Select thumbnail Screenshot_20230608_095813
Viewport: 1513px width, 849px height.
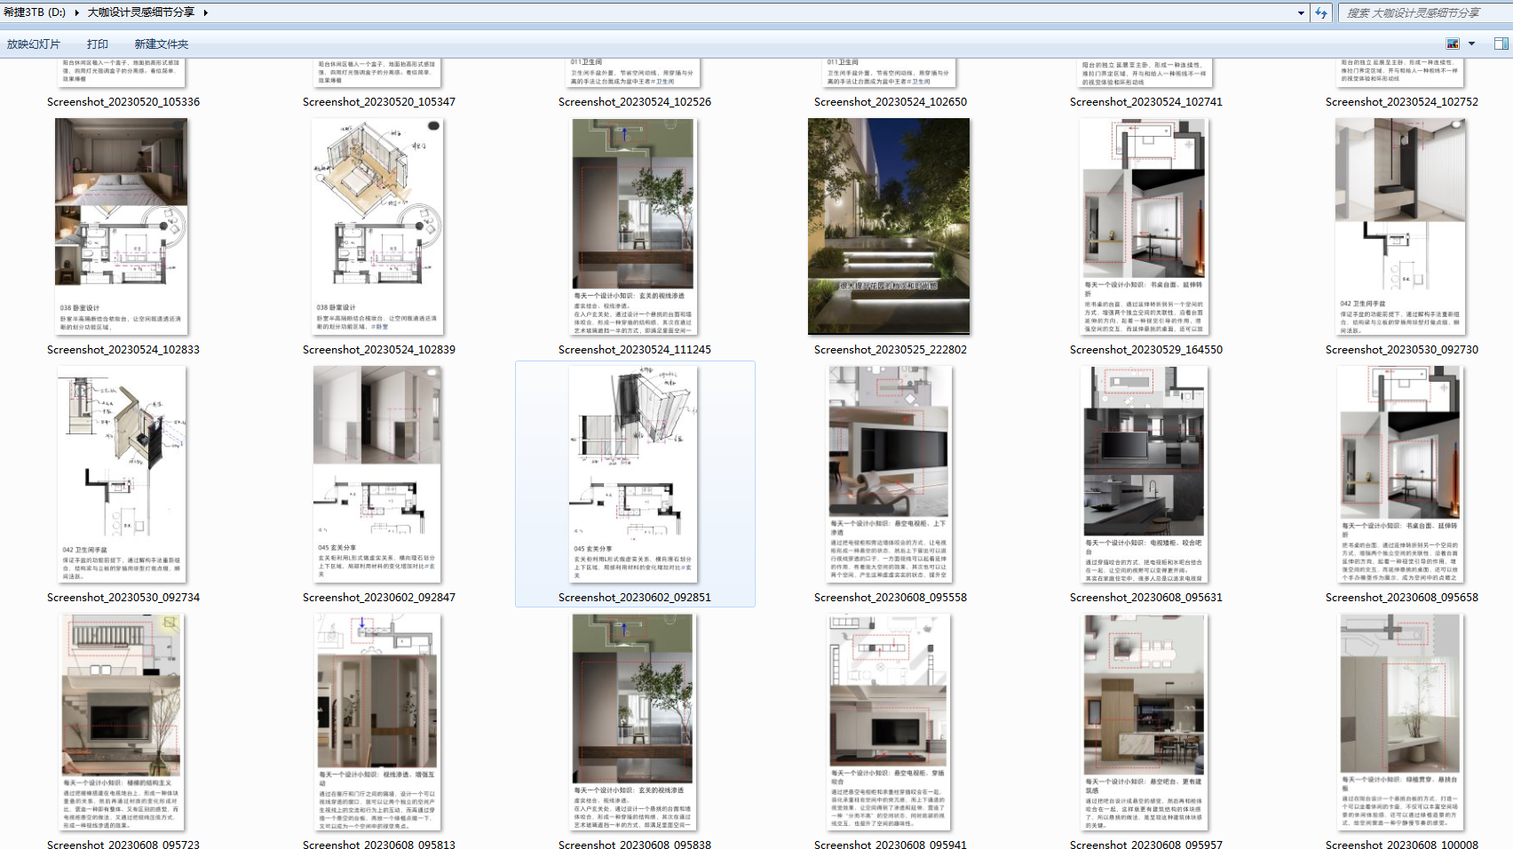coord(377,723)
